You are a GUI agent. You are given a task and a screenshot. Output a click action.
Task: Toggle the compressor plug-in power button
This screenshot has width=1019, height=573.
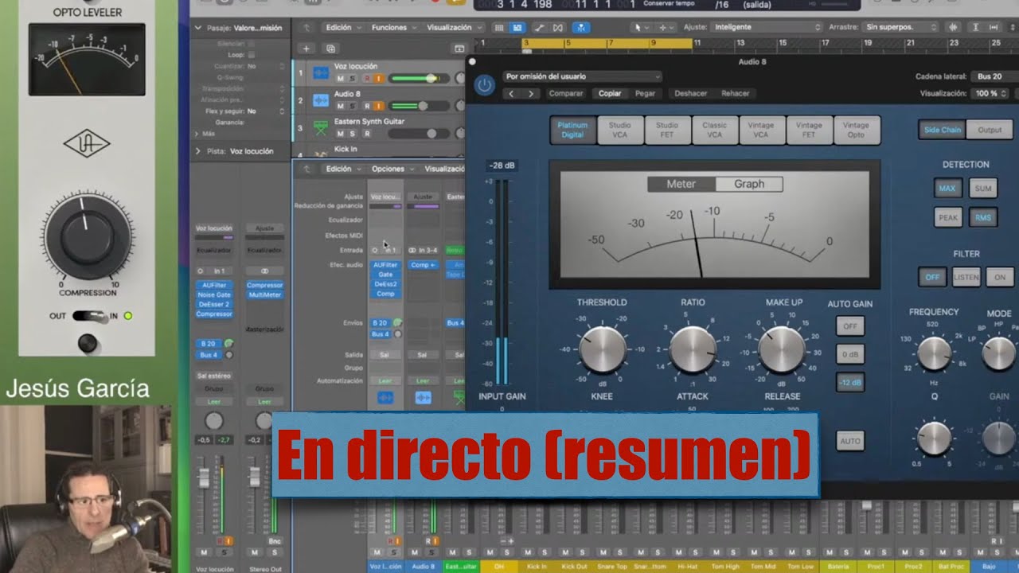484,85
